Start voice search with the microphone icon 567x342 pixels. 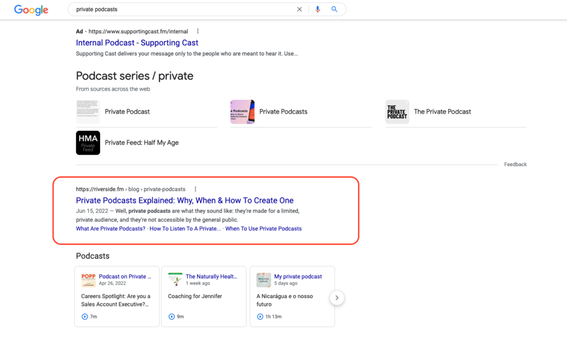click(317, 9)
